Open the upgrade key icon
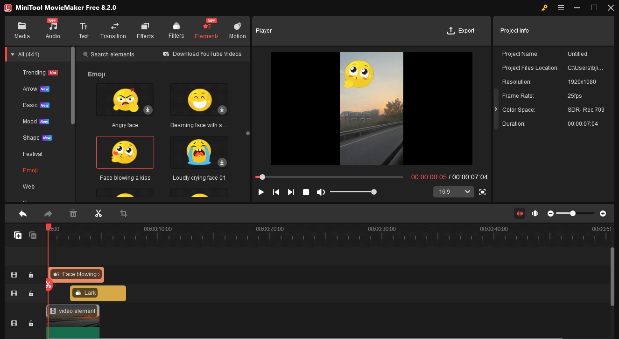The height and width of the screenshot is (339, 619). click(544, 7)
